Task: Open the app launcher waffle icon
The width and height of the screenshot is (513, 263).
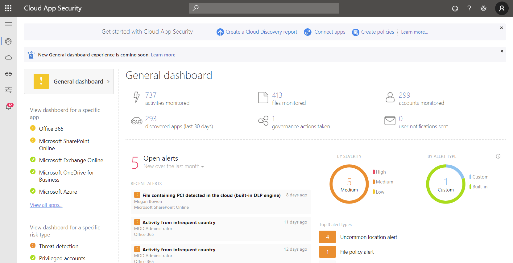Action: 8,8
